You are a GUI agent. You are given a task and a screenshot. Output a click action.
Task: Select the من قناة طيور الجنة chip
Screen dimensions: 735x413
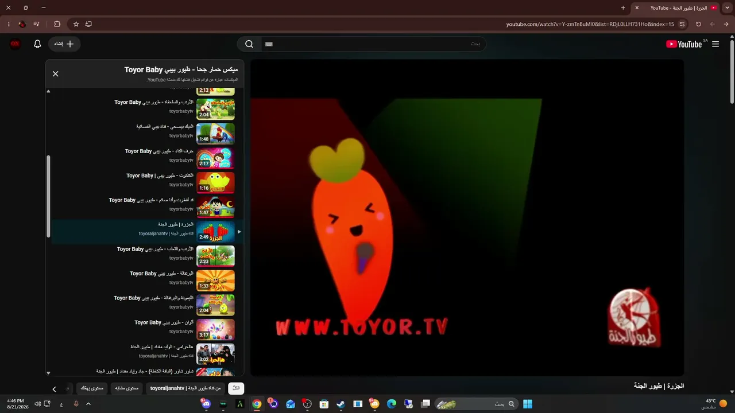(185, 388)
